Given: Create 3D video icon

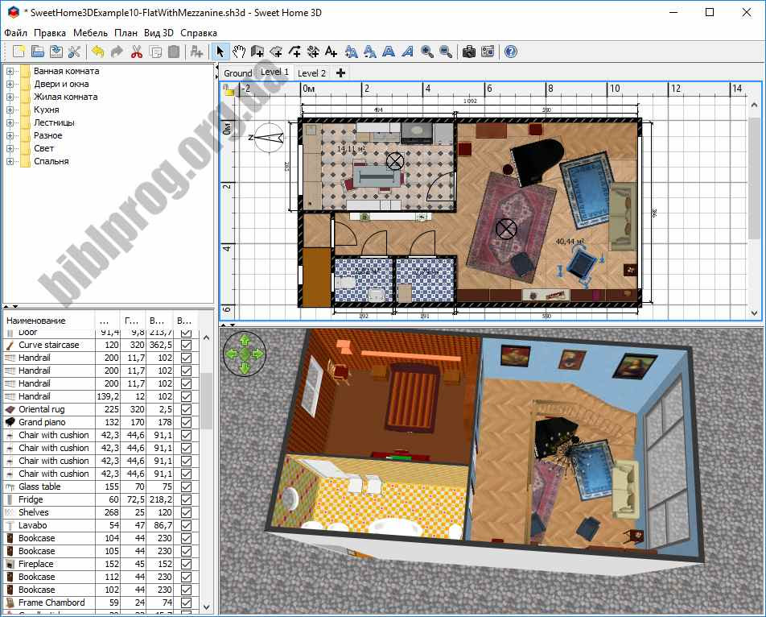Looking at the screenshot, I should pos(488,52).
